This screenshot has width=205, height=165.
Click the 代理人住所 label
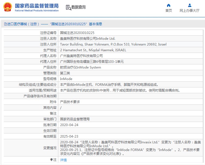pos(48,62)
